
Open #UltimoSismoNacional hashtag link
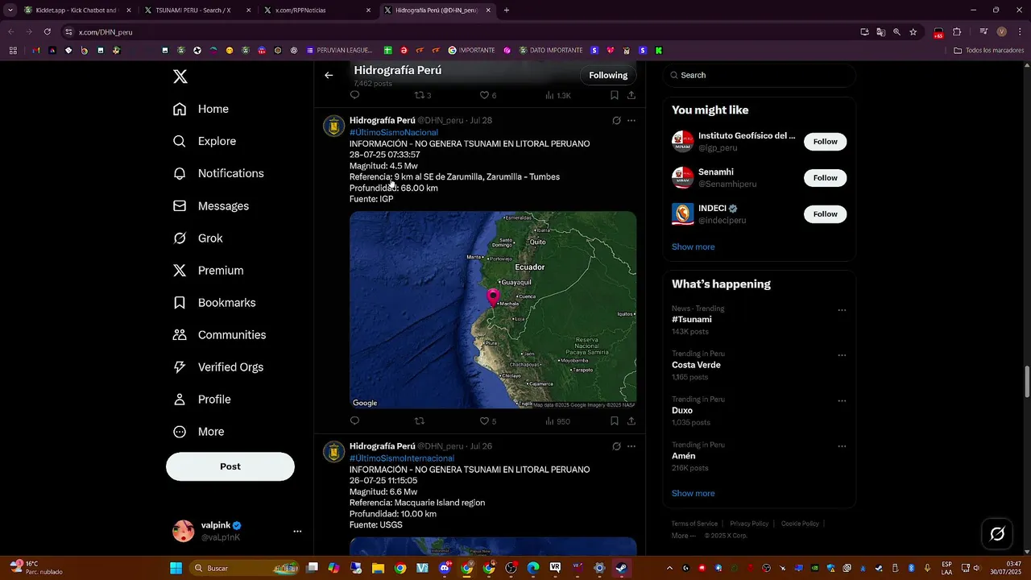[394, 132]
